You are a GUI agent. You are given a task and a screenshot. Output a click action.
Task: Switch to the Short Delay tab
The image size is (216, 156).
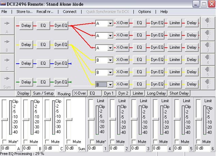179,93
